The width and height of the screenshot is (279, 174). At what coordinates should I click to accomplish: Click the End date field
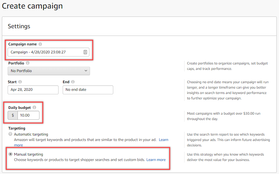point(88,90)
